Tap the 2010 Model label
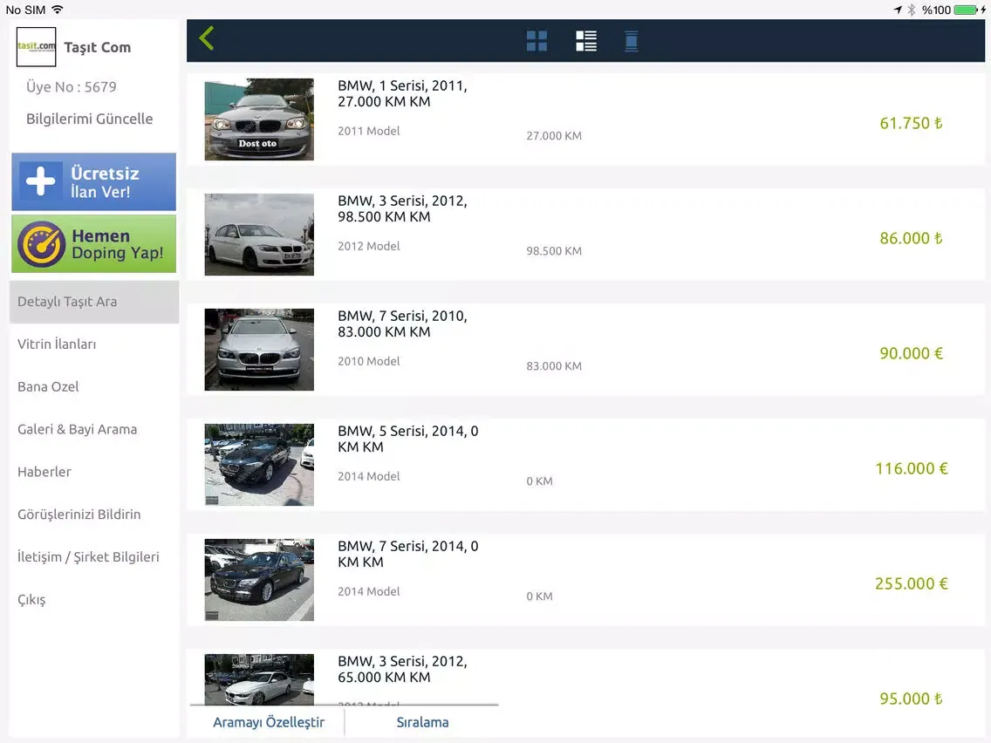 [368, 361]
